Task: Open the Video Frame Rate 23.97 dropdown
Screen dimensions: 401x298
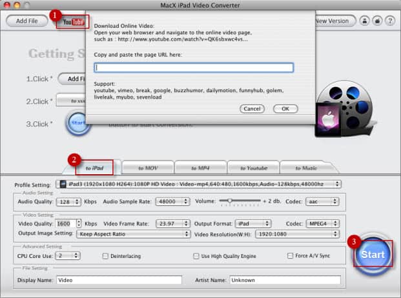Action: [172, 224]
